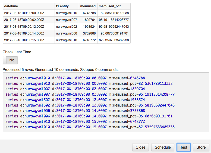Click the series command with memused=3752868
The width and height of the screenshot is (211, 153).
pos(75,111)
